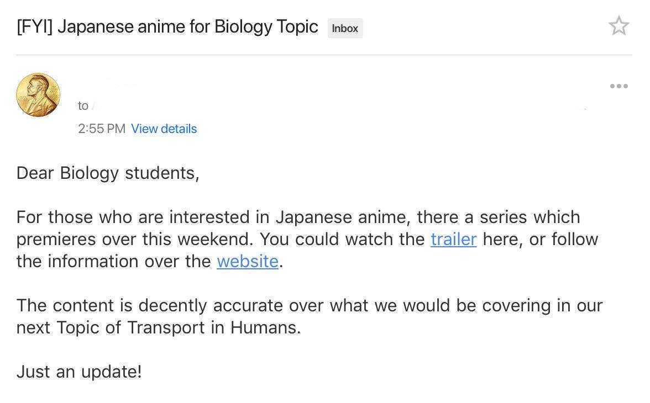The height and width of the screenshot is (403, 650).
Task: Click the 2:55 PM timestamp
Action: [102, 129]
